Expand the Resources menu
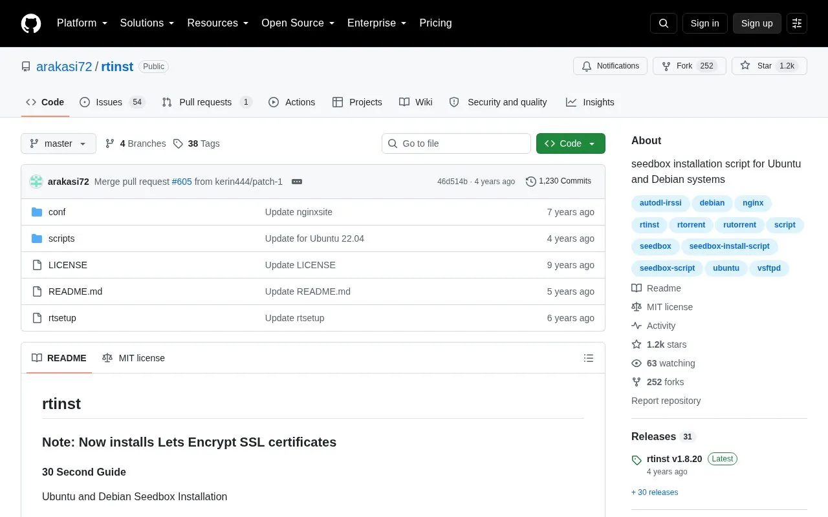The image size is (828, 517). coord(218,23)
